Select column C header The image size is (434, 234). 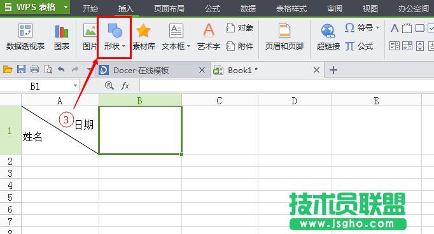[x=220, y=100]
